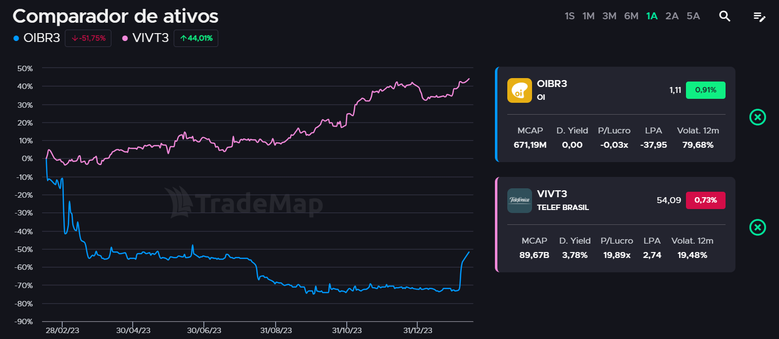The width and height of the screenshot is (779, 339).
Task: Click the red 0,73% change badge
Action: (705, 200)
